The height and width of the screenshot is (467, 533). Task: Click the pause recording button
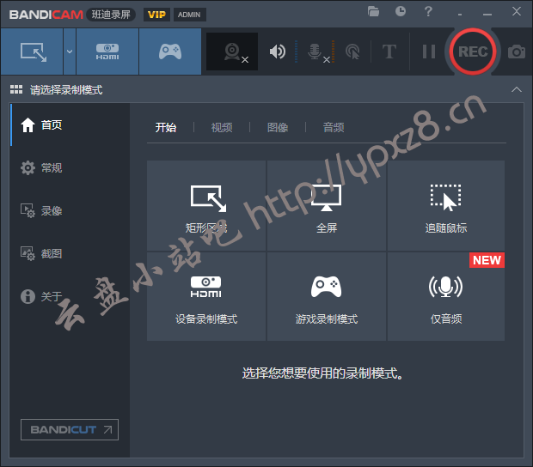pyautogui.click(x=429, y=52)
